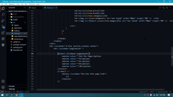Image resolution: width=173 pixels, height=97 pixels.
Task: Open package.json in the explorer
Action: (x=18, y=47)
